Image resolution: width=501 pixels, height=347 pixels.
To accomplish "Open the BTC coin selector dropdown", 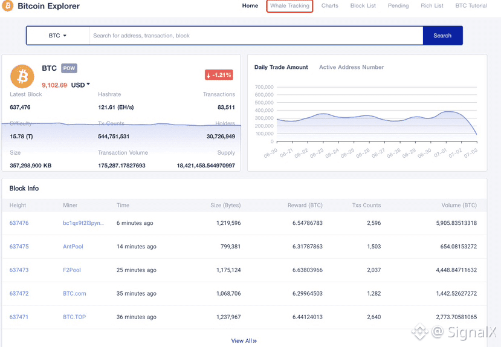I will tap(57, 36).
